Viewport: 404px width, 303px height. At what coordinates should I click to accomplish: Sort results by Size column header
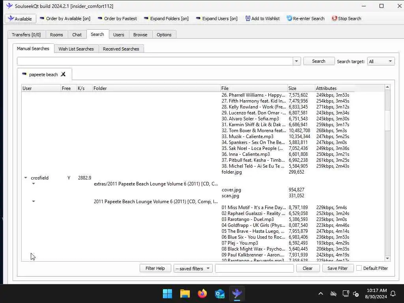click(301, 88)
